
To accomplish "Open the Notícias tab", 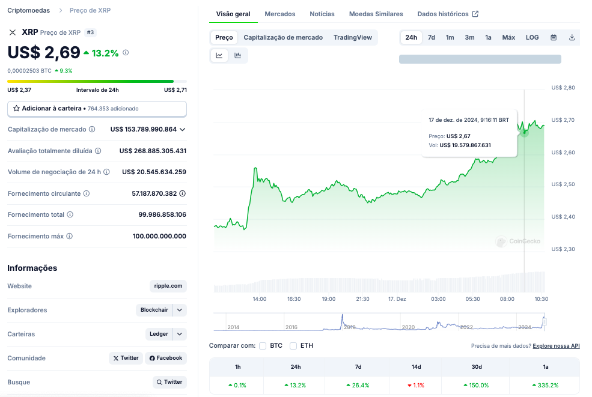I will coord(322,14).
